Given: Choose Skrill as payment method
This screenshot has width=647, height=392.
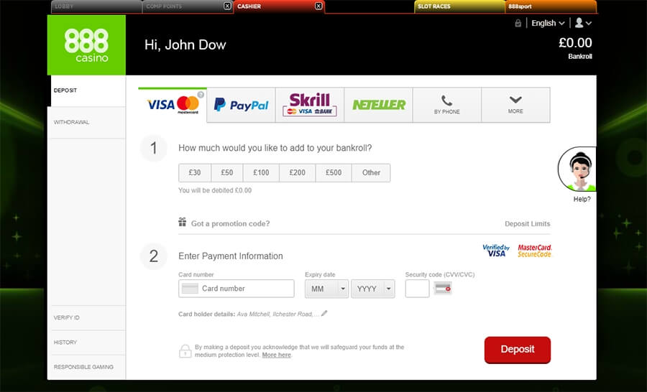Looking at the screenshot, I should tap(309, 105).
